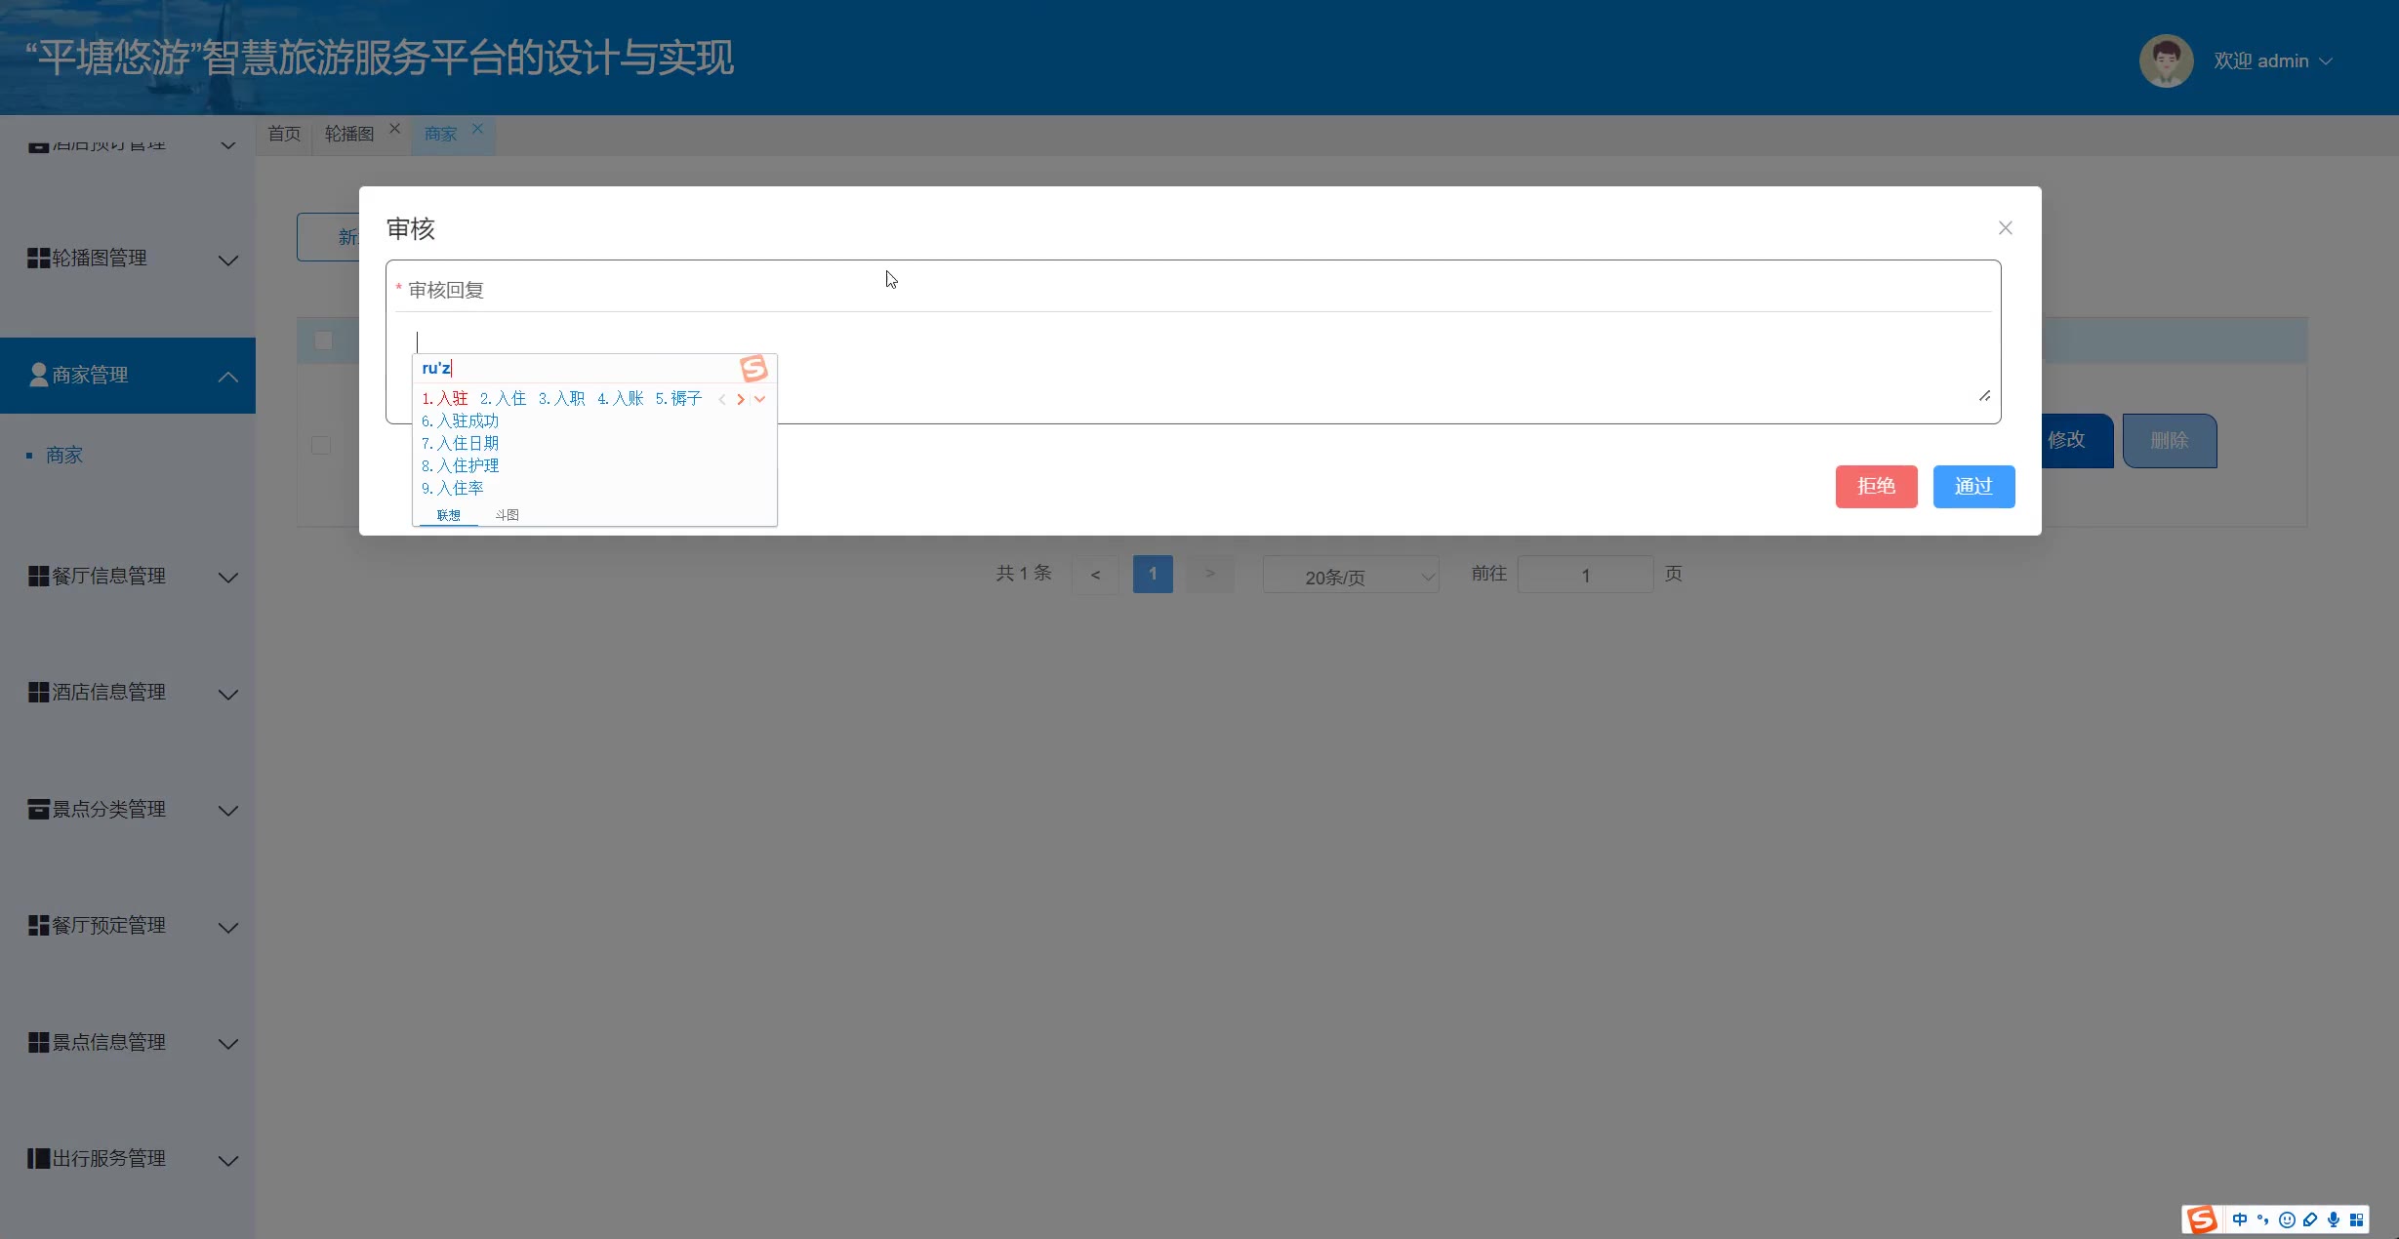Click the Sogou logo in the IME toolbar
Image resolution: width=2399 pixels, height=1239 pixels.
2202,1219
